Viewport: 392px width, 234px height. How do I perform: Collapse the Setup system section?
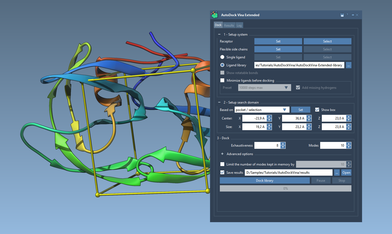point(219,35)
